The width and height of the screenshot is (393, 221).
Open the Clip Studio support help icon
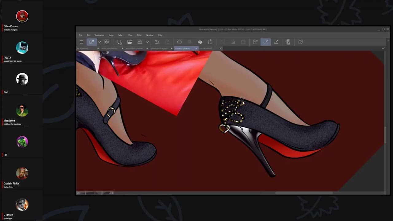(301, 42)
